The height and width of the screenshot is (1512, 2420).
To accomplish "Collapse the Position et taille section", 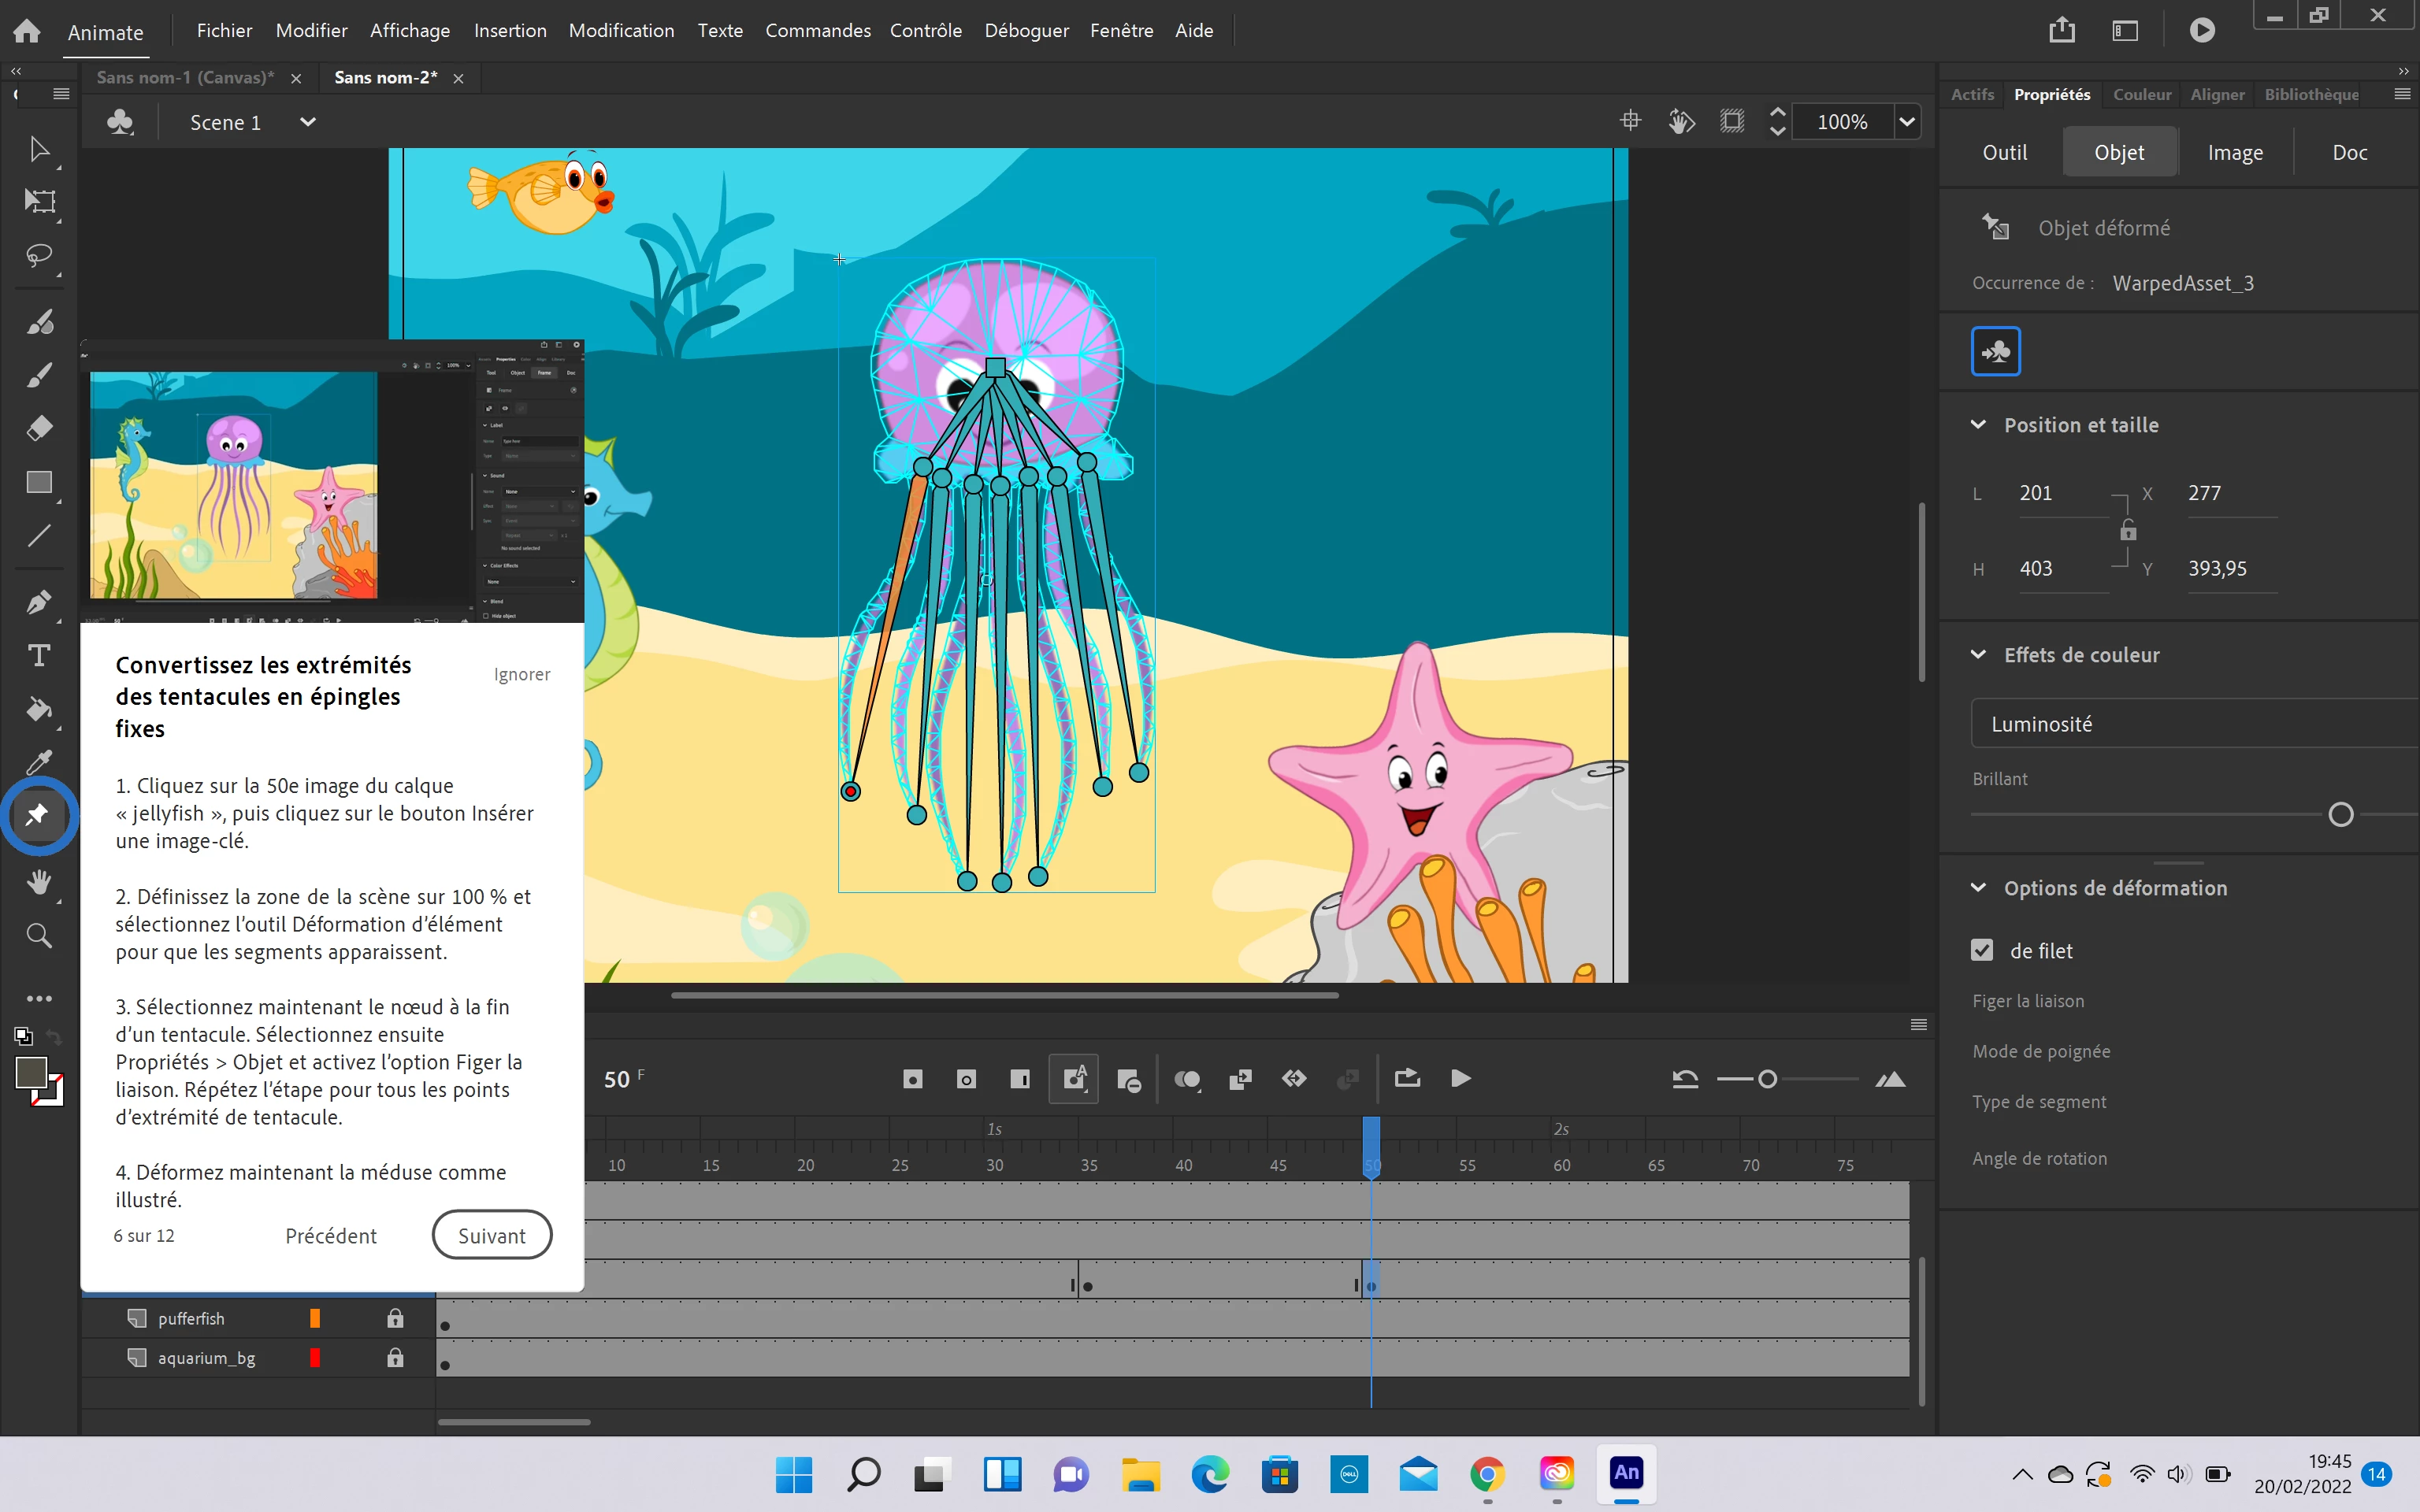I will [x=1978, y=425].
